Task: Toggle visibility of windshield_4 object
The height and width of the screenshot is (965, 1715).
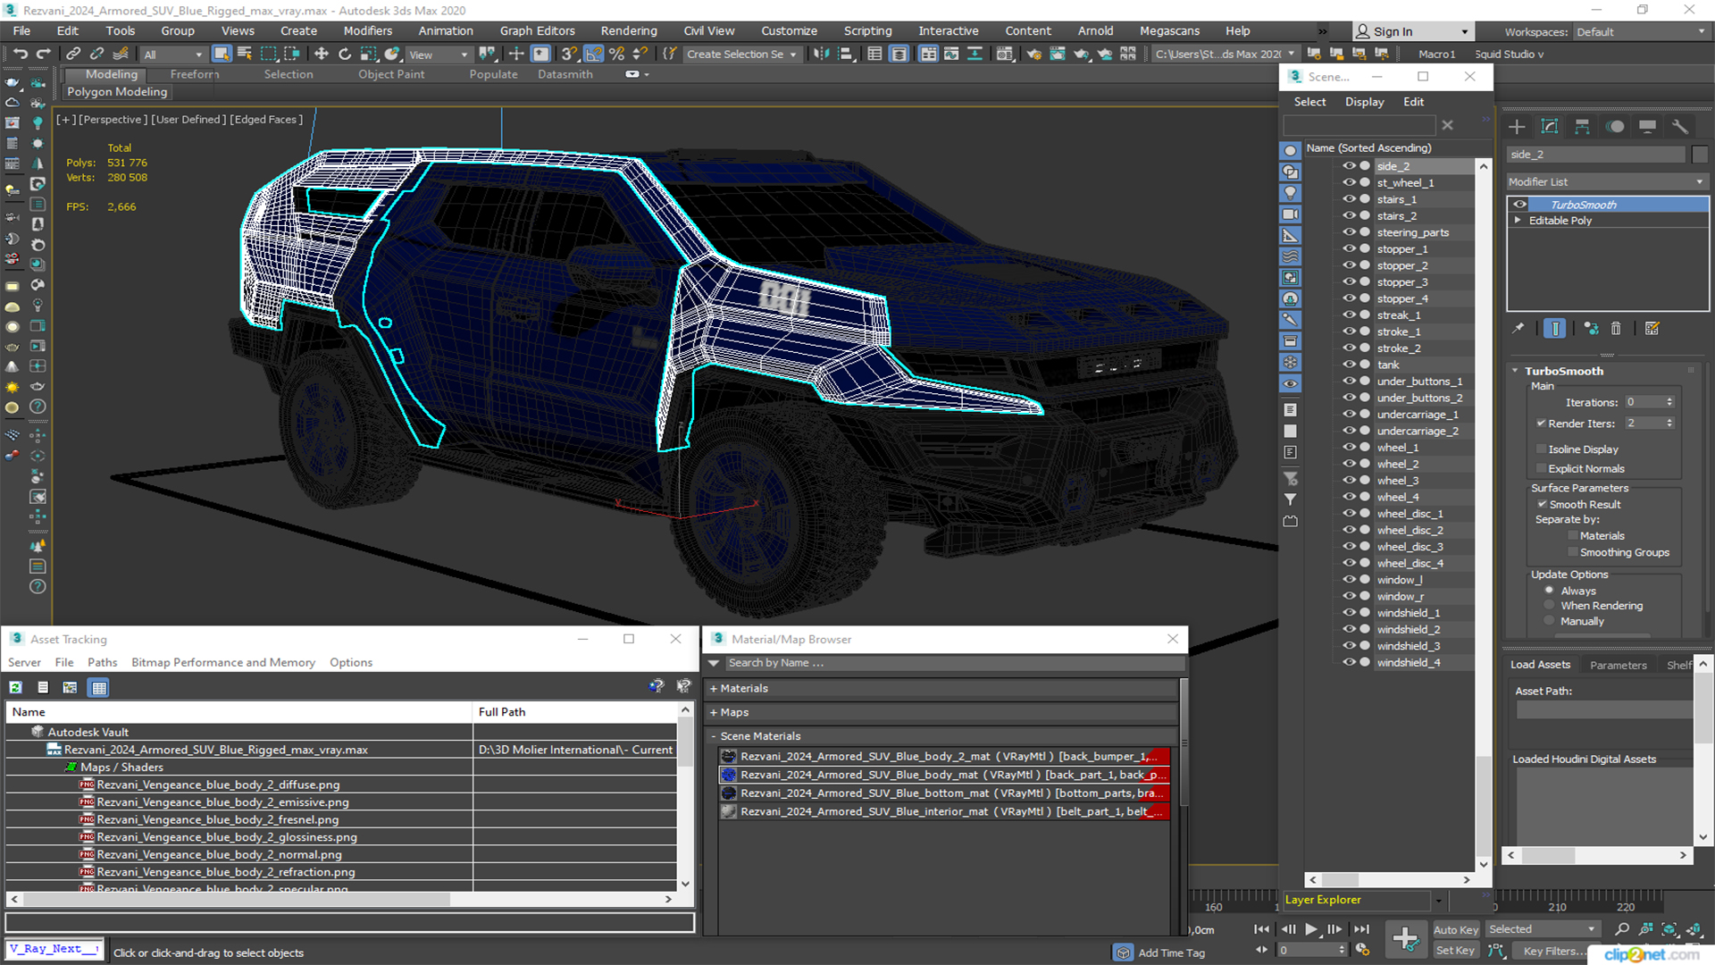Action: coord(1349,662)
